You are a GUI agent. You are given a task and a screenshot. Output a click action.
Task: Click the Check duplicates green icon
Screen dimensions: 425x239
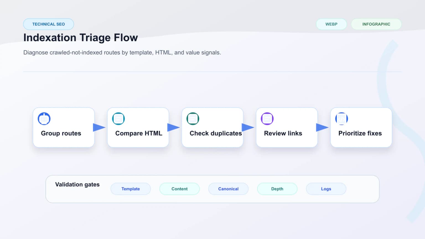pos(193,119)
